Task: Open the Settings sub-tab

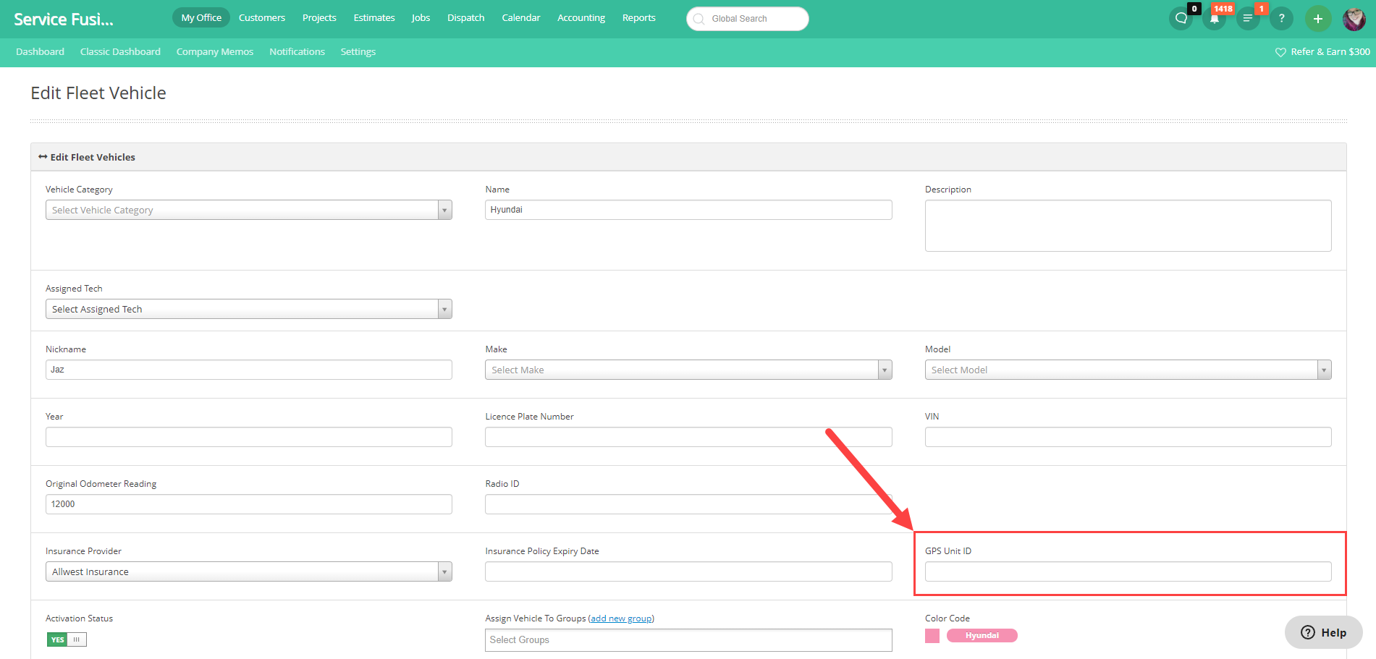Action: coord(358,52)
